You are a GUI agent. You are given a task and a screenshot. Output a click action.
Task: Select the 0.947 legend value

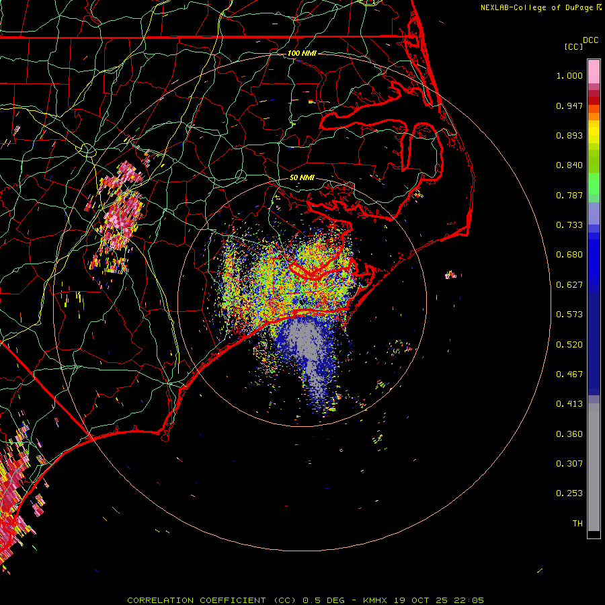click(569, 106)
